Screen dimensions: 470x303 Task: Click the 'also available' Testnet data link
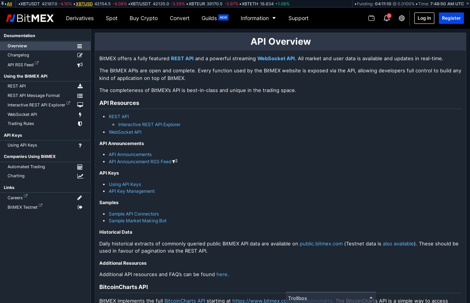pyautogui.click(x=398, y=244)
